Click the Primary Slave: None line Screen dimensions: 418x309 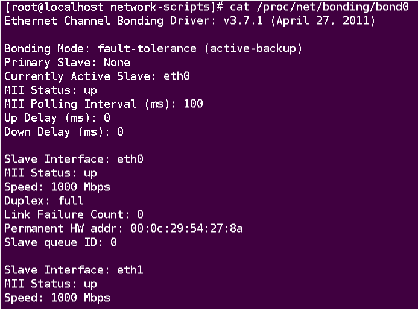pyautogui.click(x=67, y=63)
